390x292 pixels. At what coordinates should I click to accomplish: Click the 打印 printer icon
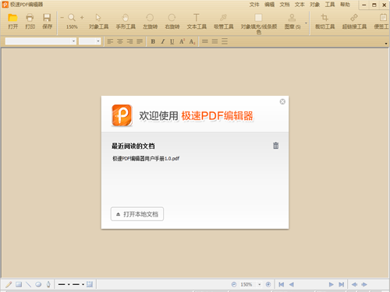pyautogui.click(x=30, y=18)
